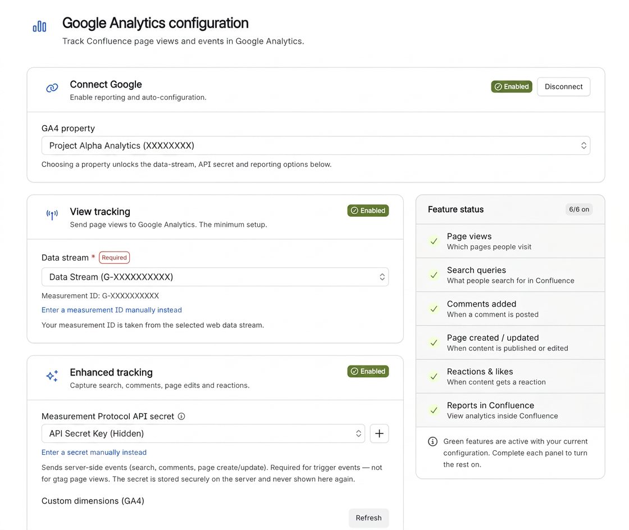Click the Enhanced tracking Enabled badge

(368, 371)
